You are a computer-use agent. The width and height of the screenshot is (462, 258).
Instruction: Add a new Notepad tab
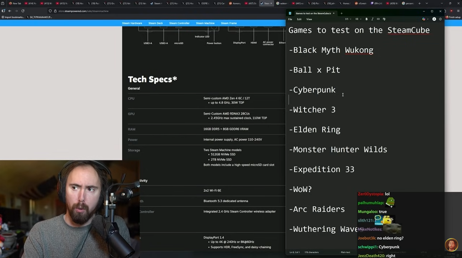[342, 13]
